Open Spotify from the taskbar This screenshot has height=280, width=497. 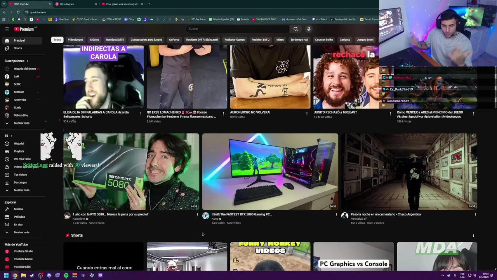tap(66, 275)
